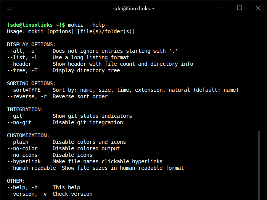Viewport: 267px width, 200px height.
Task: Click the green [sde@linuxlinks ~]$ prompt
Action: tap(36, 25)
